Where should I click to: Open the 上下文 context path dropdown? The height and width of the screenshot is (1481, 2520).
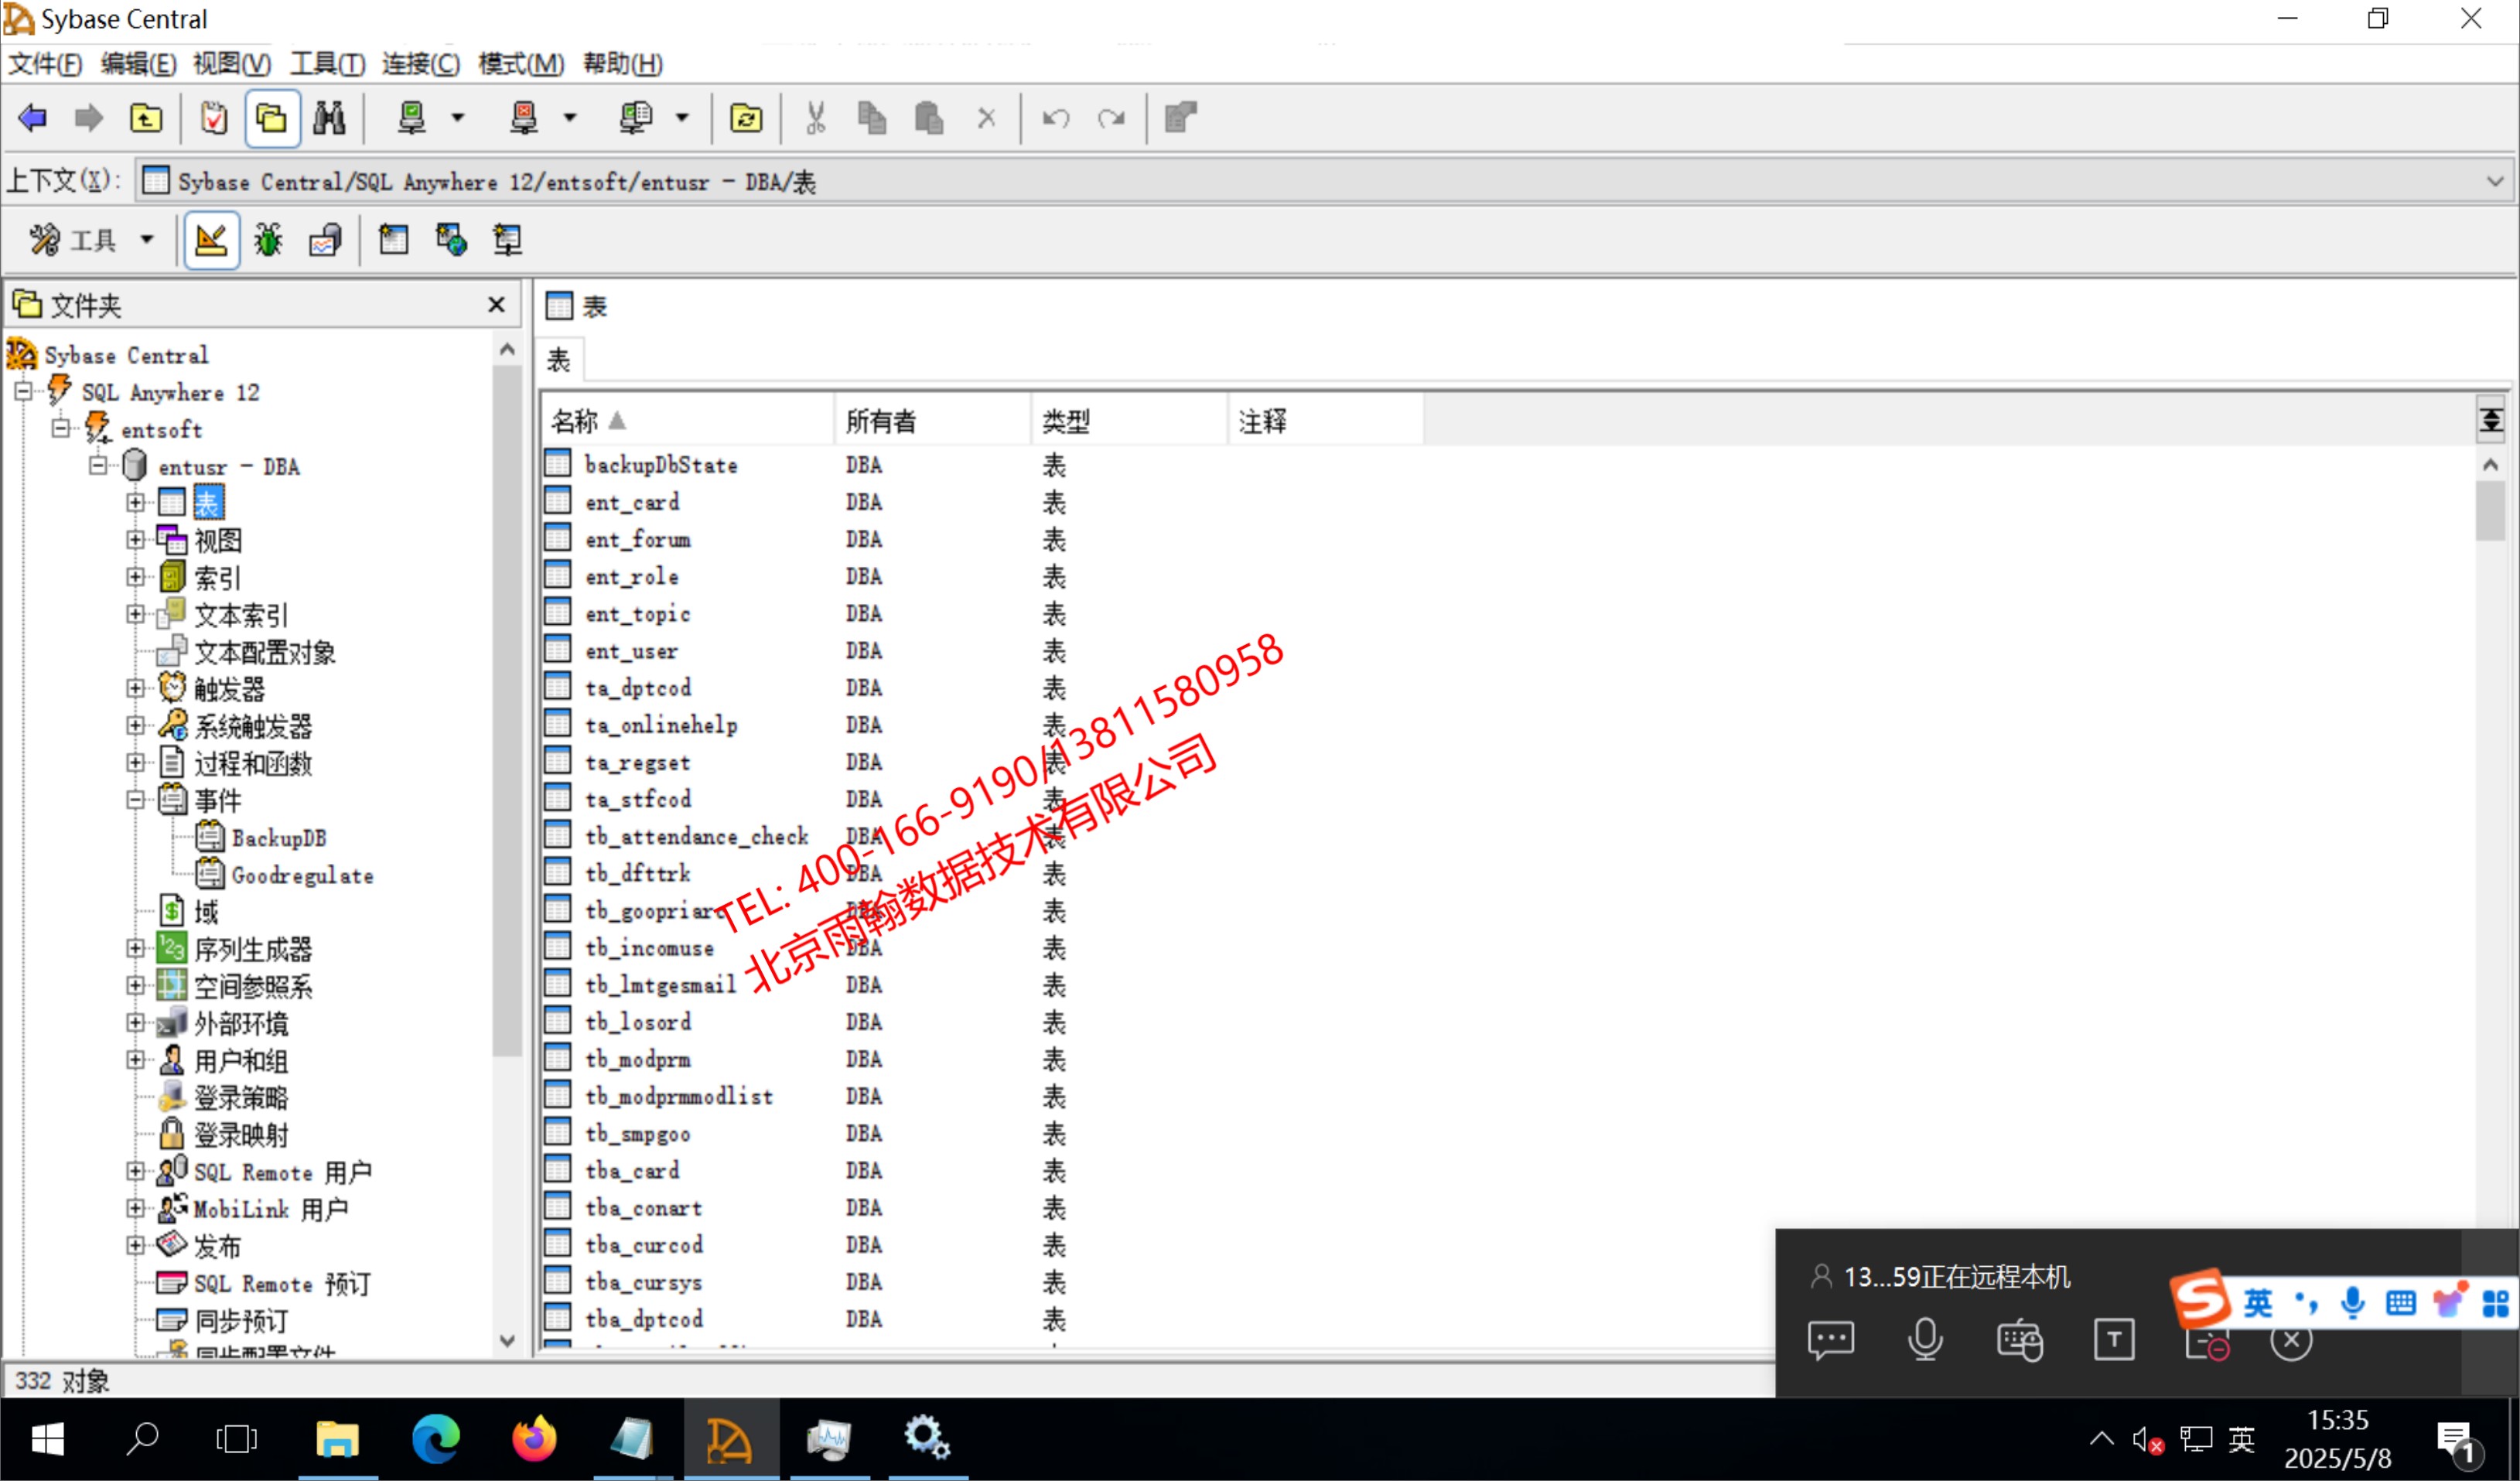(x=2494, y=182)
